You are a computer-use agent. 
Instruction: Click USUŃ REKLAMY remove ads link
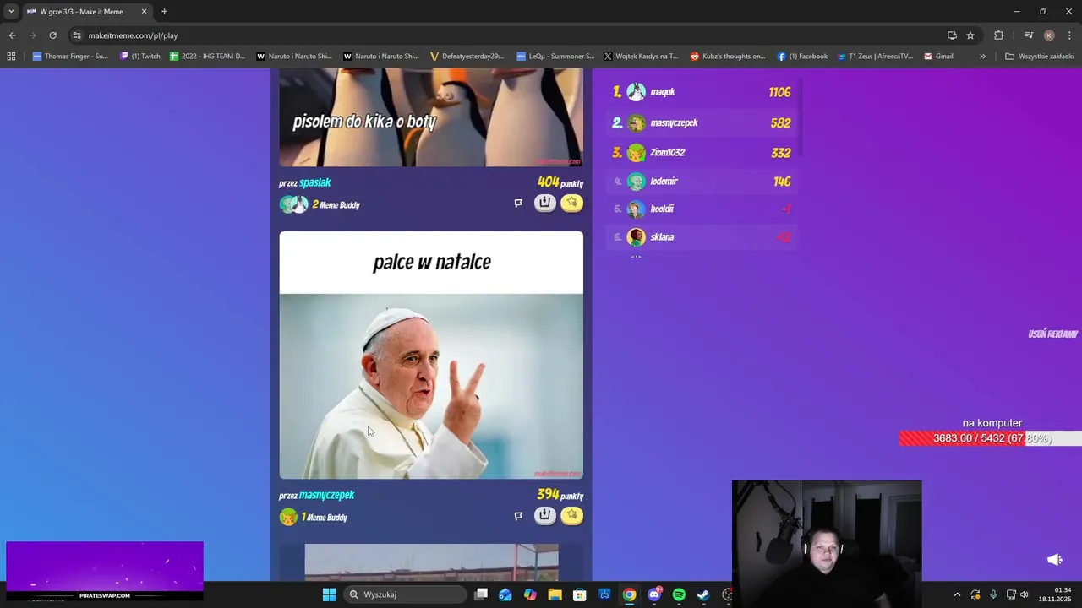coord(1052,334)
